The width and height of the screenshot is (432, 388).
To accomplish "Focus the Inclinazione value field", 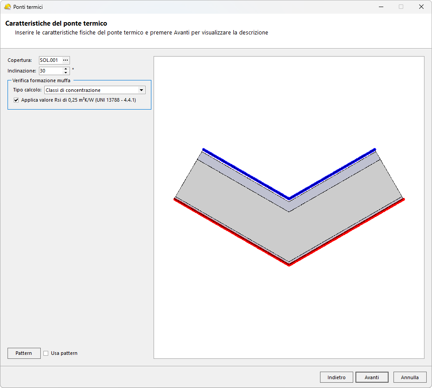I will (50, 71).
